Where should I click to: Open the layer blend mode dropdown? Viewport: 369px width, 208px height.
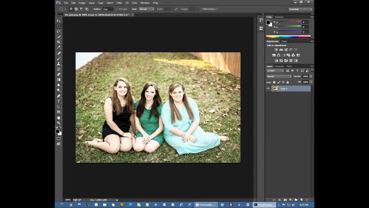[279, 77]
